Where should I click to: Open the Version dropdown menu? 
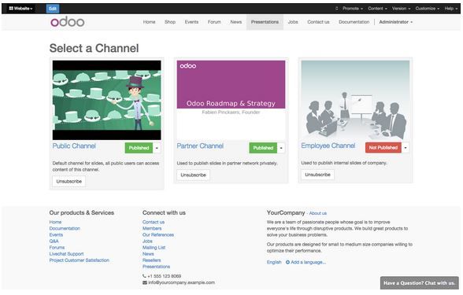[x=401, y=9]
